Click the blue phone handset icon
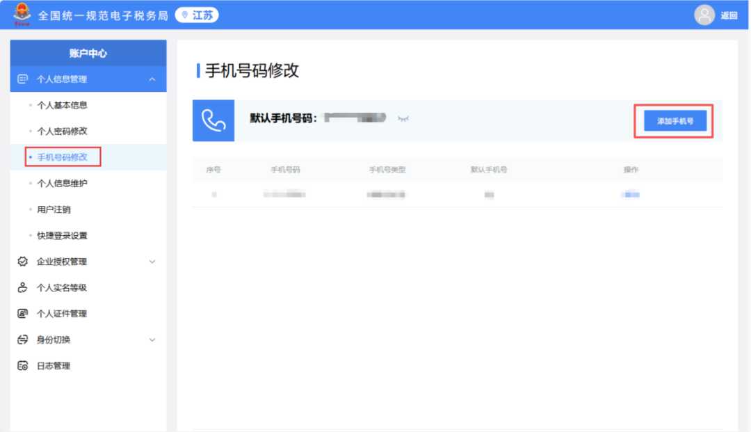The width and height of the screenshot is (751, 432). (x=213, y=120)
